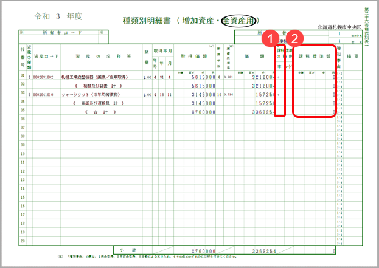Screen dimensions: 379x268
Task: Click the "課税標準額" column header
Action: click(315, 57)
